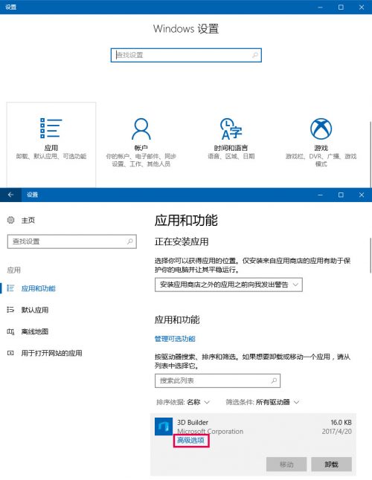Go to 主页 in the sidebar
The width and height of the screenshot is (372, 480).
(28, 220)
